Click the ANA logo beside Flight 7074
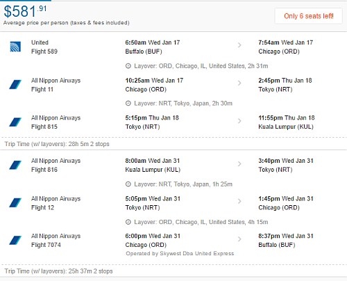Screen dimensions: 347x281 (x=15, y=240)
